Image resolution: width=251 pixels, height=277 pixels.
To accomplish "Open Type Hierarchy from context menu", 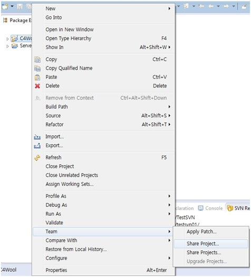I will pyautogui.click(x=103, y=38).
